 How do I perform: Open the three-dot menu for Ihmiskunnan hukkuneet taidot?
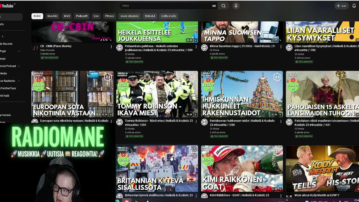click(x=281, y=121)
